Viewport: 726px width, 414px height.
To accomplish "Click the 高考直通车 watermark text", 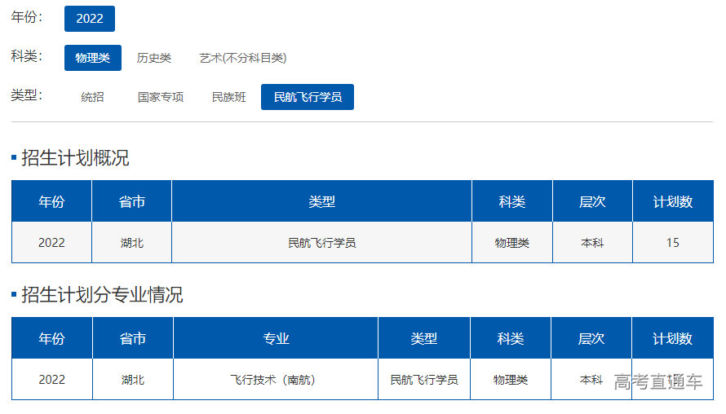I will click(657, 382).
